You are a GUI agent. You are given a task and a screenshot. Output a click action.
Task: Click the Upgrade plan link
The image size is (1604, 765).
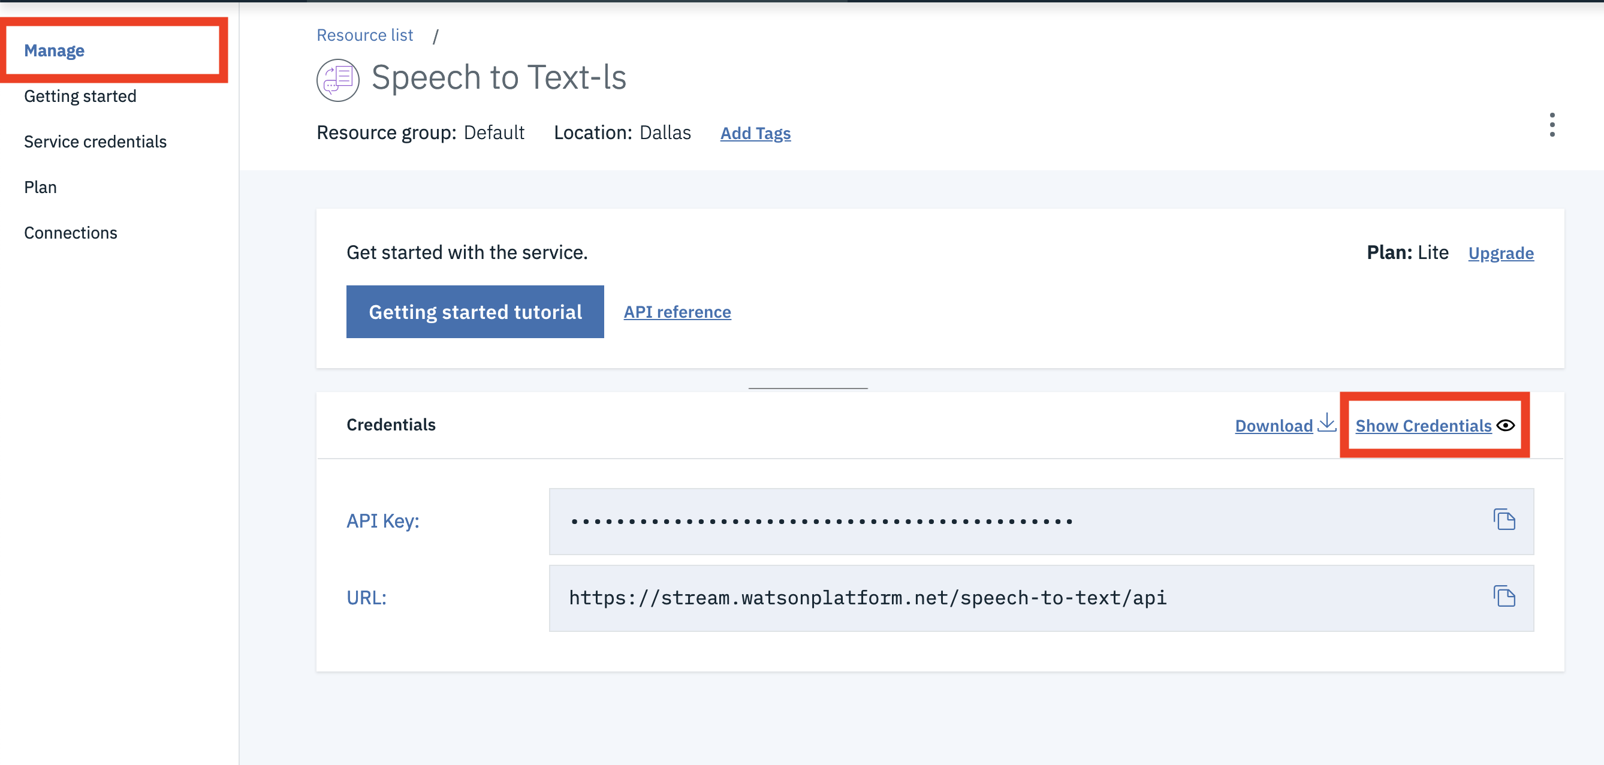pos(1500,253)
